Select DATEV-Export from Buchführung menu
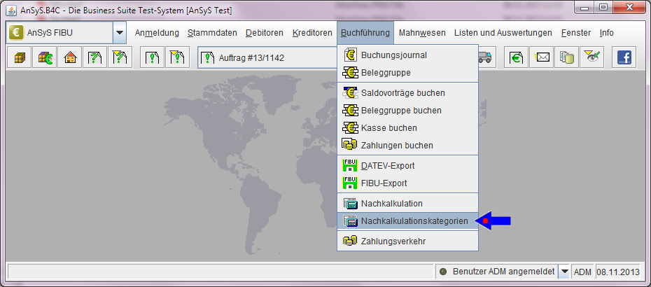The image size is (651, 287). point(388,166)
